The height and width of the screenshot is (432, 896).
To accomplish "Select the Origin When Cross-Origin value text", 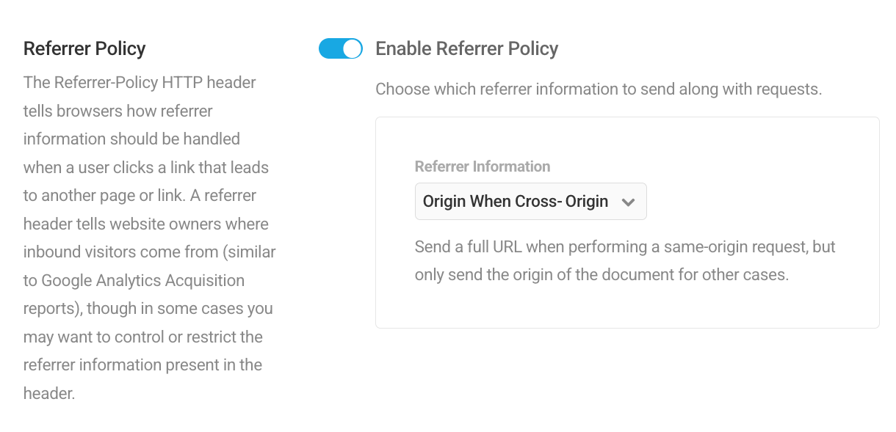I will [x=514, y=201].
